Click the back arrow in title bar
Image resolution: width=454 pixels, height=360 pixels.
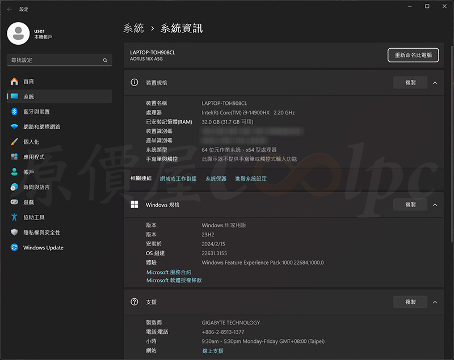[x=10, y=9]
